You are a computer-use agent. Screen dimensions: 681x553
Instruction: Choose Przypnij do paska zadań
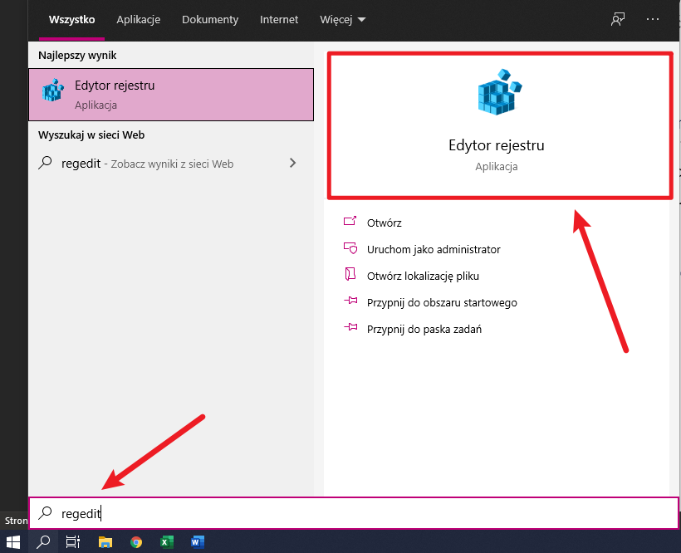click(x=424, y=329)
